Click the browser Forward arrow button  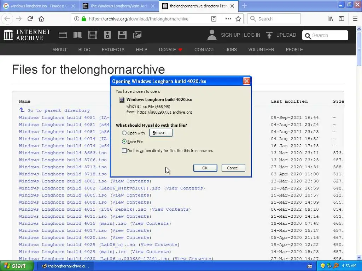(19, 19)
